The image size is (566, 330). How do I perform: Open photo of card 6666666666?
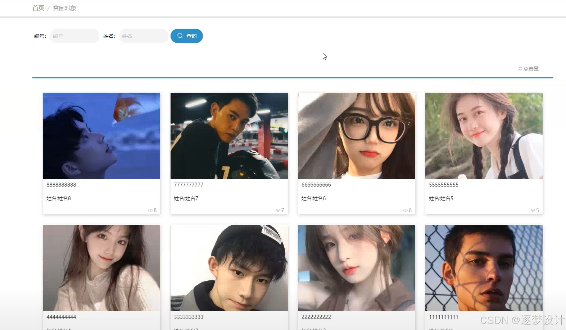(x=357, y=136)
